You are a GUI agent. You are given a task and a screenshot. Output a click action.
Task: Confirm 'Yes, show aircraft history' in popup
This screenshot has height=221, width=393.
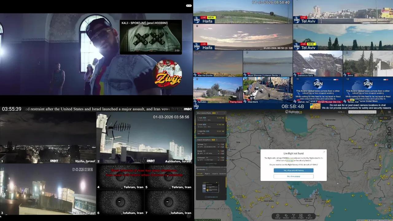point(294,170)
